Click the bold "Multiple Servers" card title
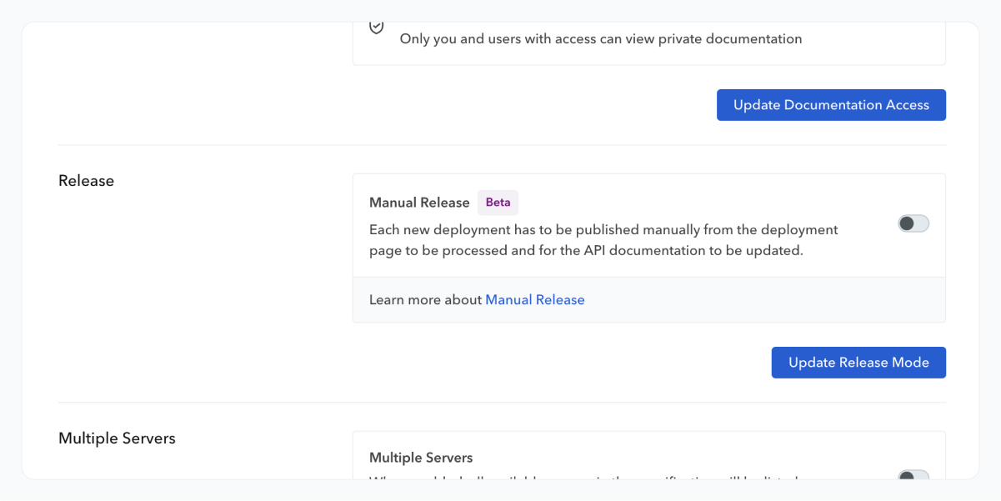This screenshot has width=1001, height=501. click(421, 458)
